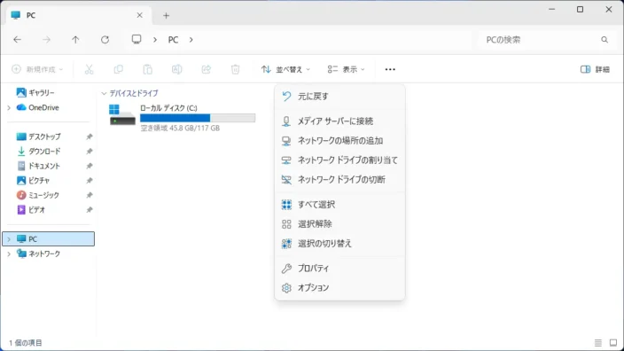Click chevron before PC in address bar
Viewport: 624px width, 351px height.
[x=155, y=40]
